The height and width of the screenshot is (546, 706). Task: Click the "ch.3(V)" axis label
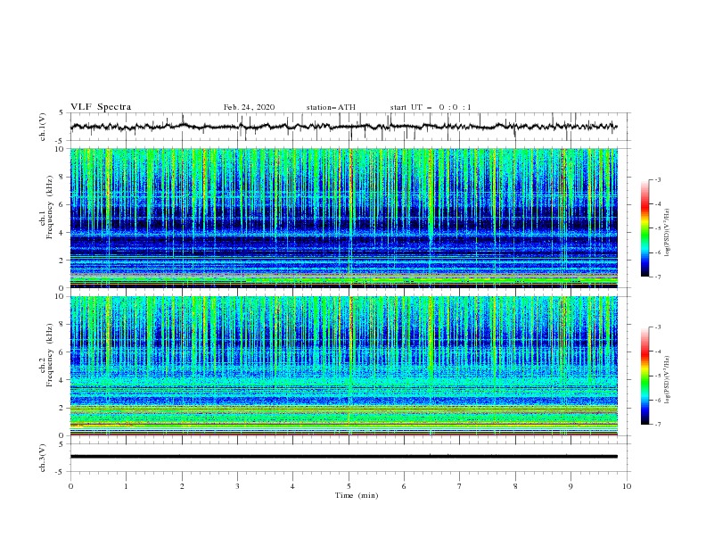[x=43, y=458]
